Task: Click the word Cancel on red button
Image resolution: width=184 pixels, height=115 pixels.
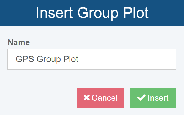Action: (105, 98)
